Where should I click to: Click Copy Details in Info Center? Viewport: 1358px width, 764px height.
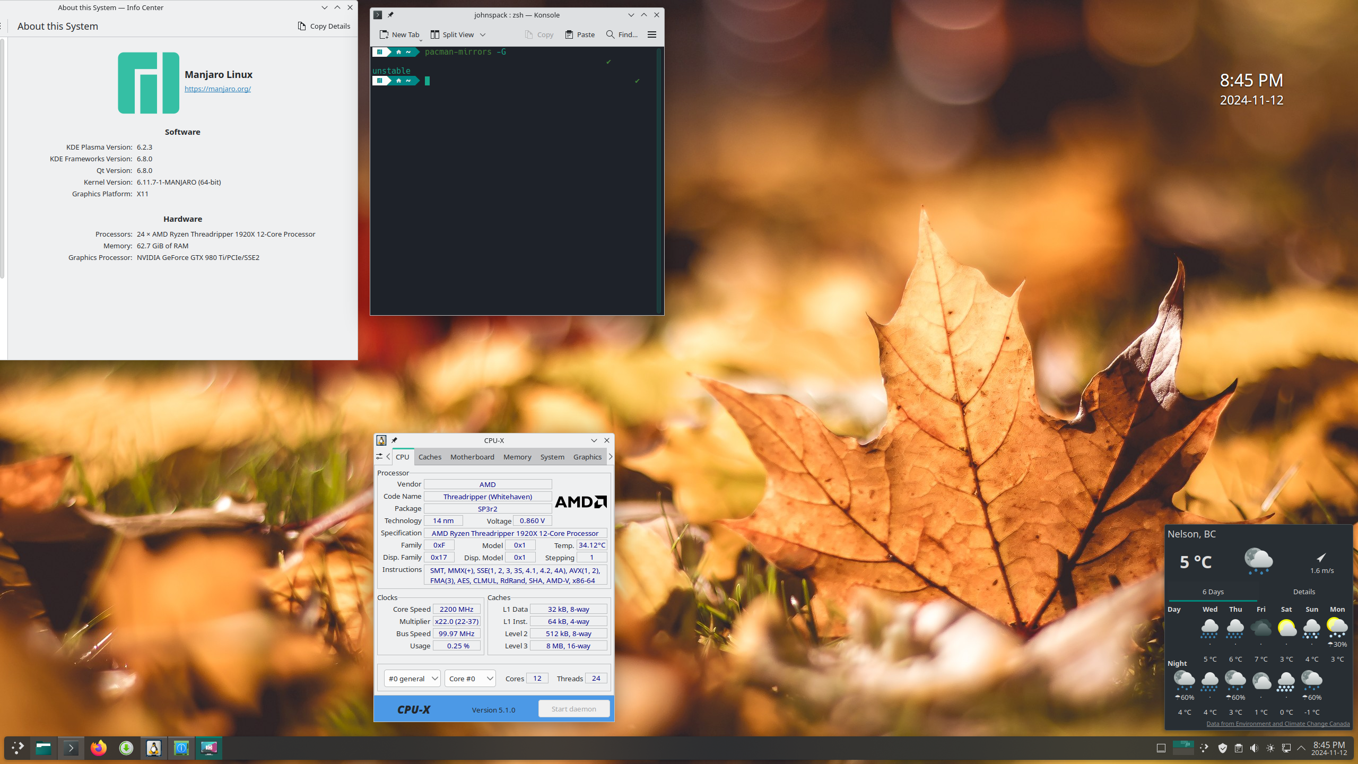pos(324,26)
